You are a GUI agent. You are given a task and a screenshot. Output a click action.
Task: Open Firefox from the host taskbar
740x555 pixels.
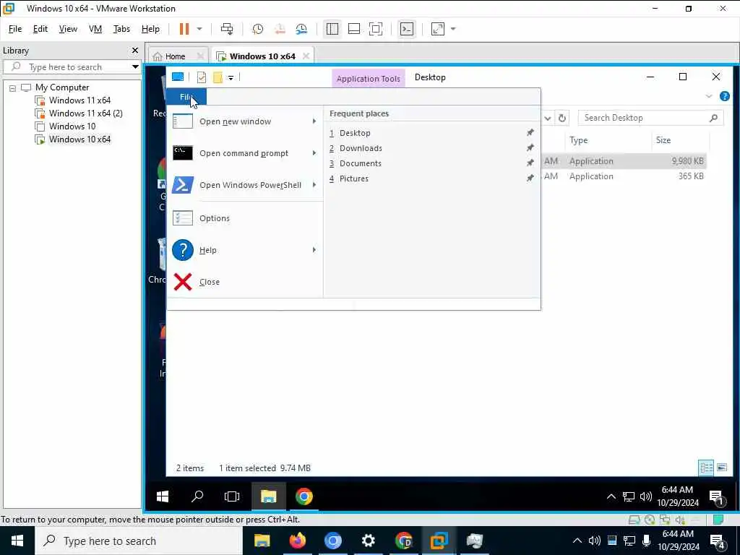[x=297, y=541]
